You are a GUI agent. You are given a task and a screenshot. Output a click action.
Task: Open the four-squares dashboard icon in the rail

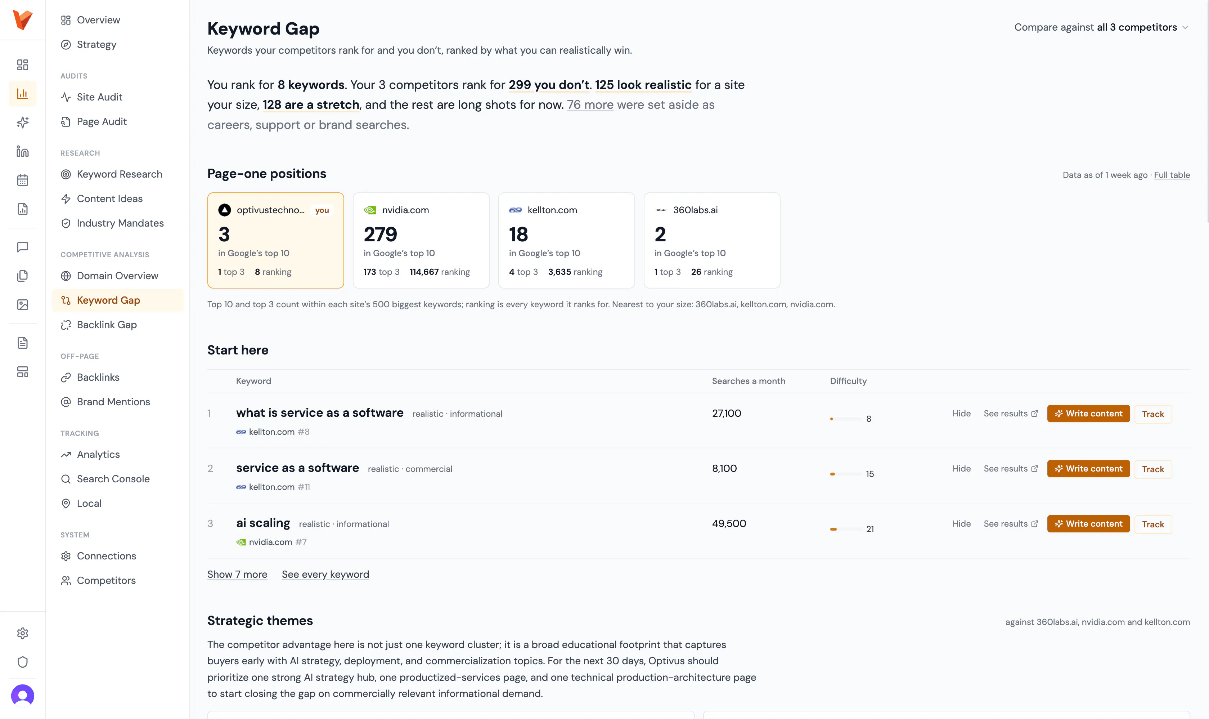(23, 65)
